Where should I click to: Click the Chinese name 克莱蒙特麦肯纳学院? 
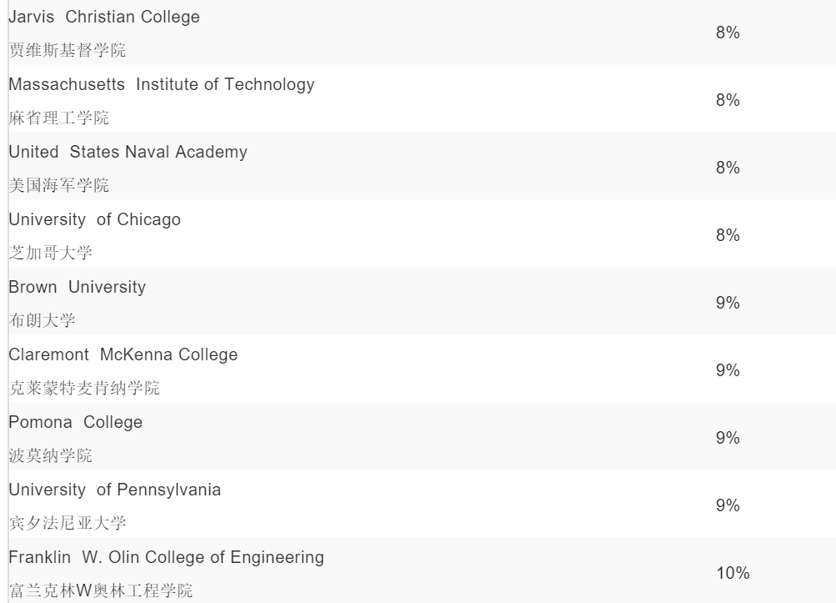click(84, 389)
